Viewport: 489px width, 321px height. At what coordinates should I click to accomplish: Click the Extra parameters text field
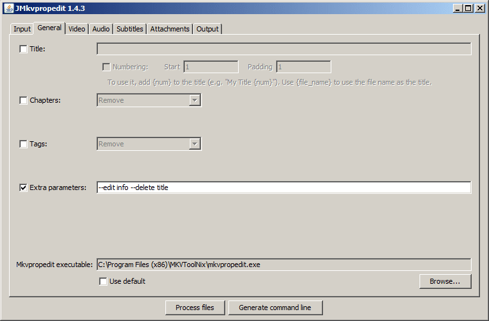(x=284, y=187)
